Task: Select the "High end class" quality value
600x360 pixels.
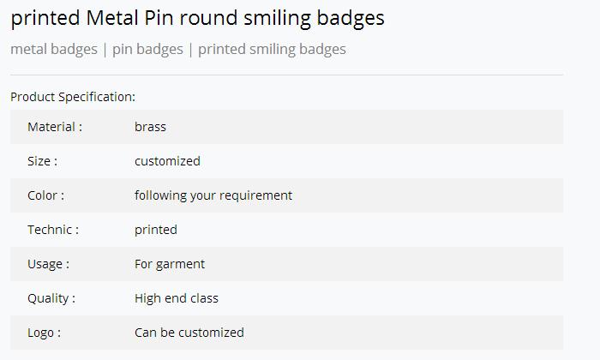Action: pyautogui.click(x=177, y=298)
